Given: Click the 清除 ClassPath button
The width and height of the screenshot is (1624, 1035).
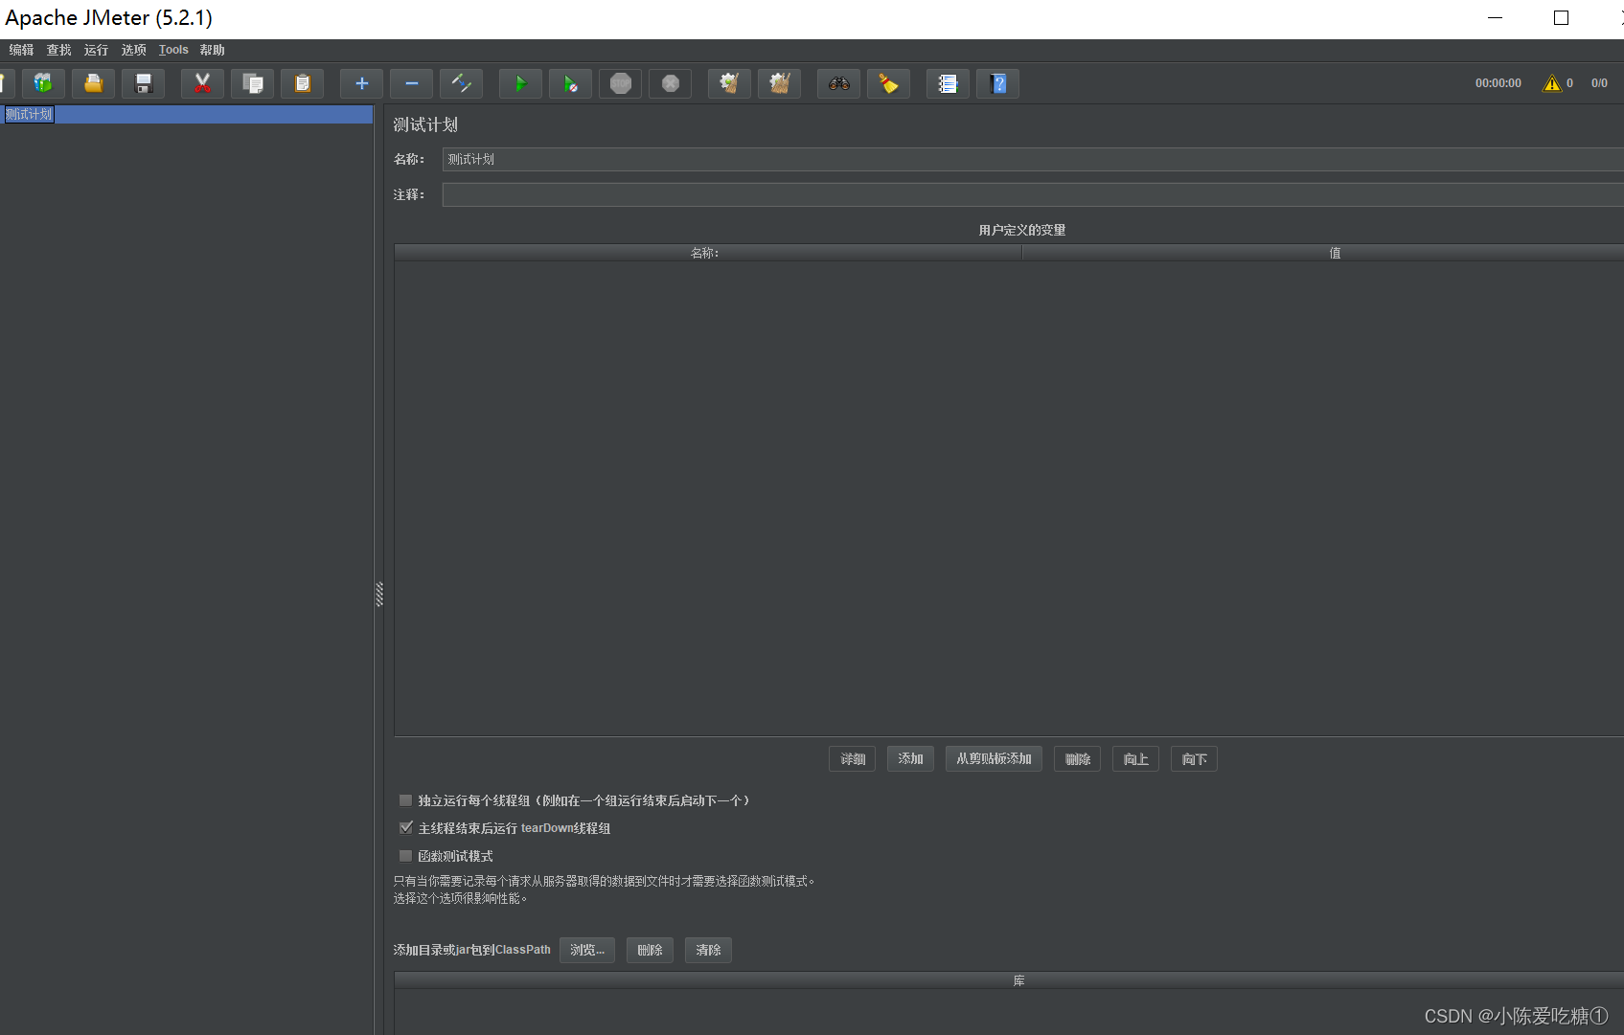Looking at the screenshot, I should click(x=708, y=950).
